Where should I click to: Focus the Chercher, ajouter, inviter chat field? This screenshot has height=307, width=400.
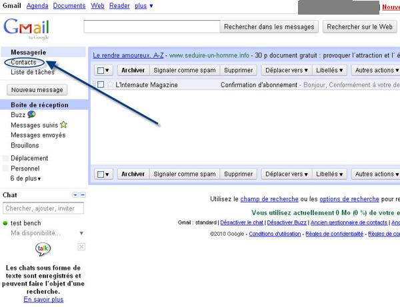(x=43, y=208)
